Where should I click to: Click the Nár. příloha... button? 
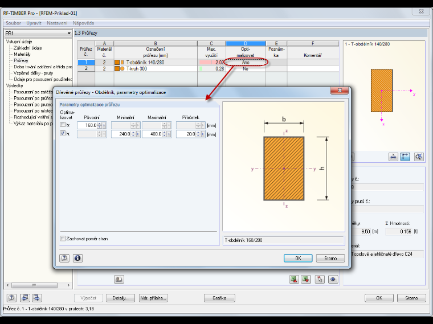[x=153, y=298]
